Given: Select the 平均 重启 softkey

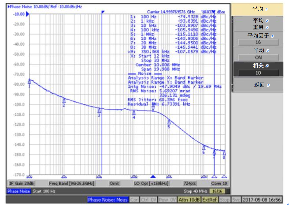Looking at the screenshot, I should [258, 24].
